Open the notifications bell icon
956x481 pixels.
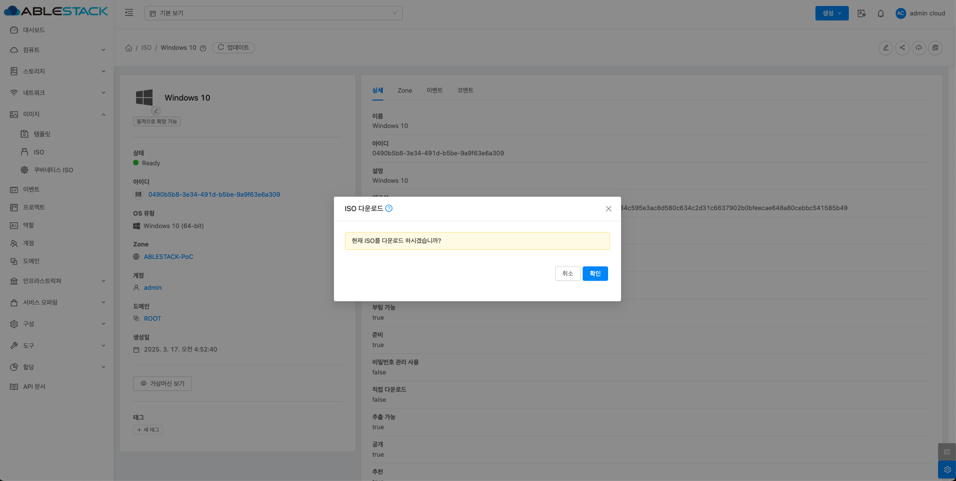click(x=880, y=13)
